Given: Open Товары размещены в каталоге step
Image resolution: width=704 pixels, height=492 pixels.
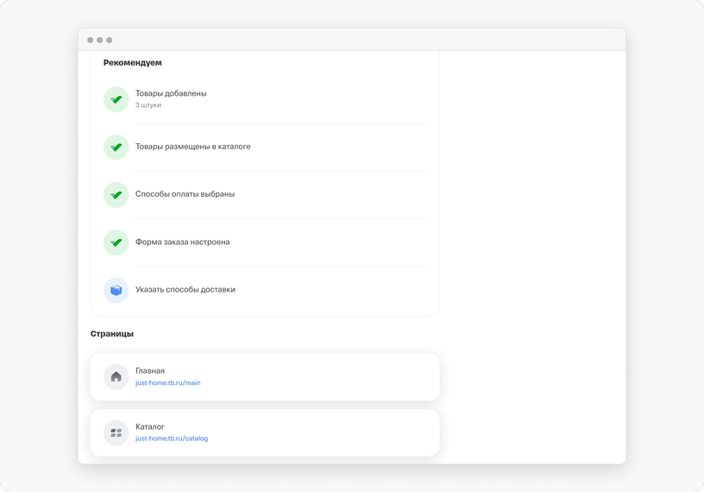Looking at the screenshot, I should click(265, 147).
